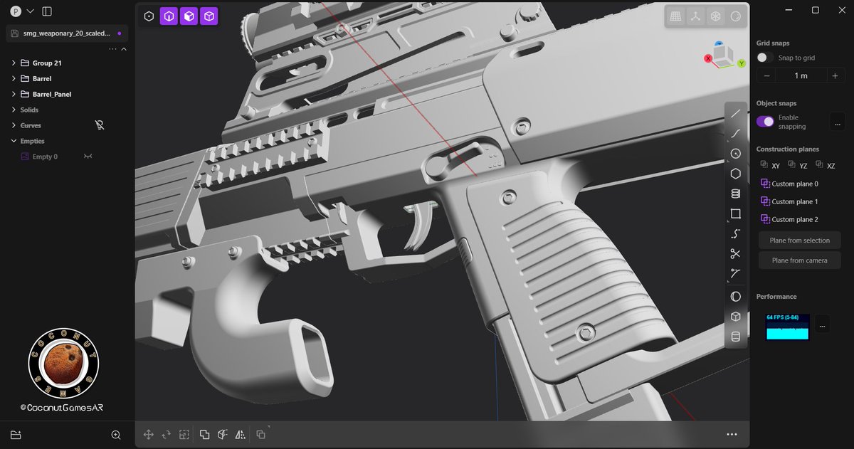This screenshot has width=854, height=449.
Task: Select the Scale command icon
Action: [x=184, y=434]
